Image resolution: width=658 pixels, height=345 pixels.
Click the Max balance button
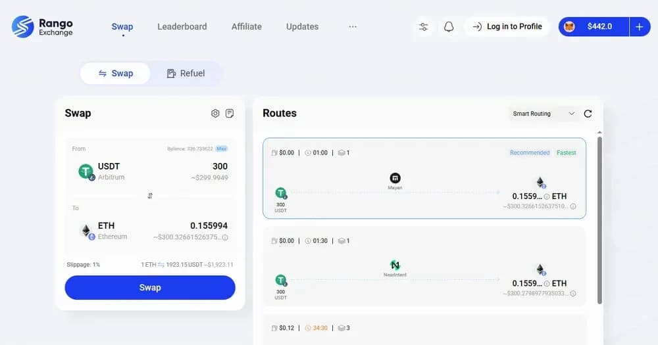tap(221, 149)
